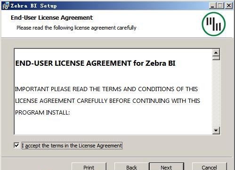
Task: Click the installer icon in title bar
Action: [6, 6]
